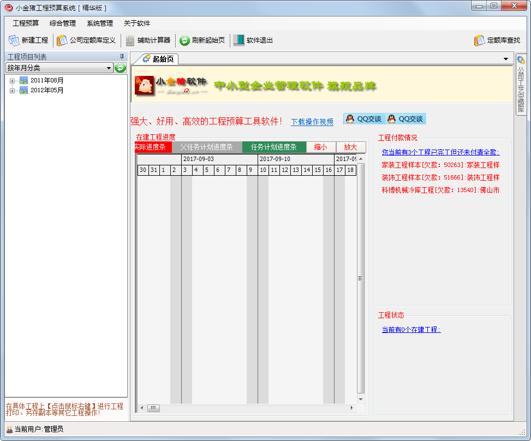Image resolution: width=531 pixels, height=441 pixels.
Task: Select the 2011年08月 tree label
Action: tap(47, 81)
